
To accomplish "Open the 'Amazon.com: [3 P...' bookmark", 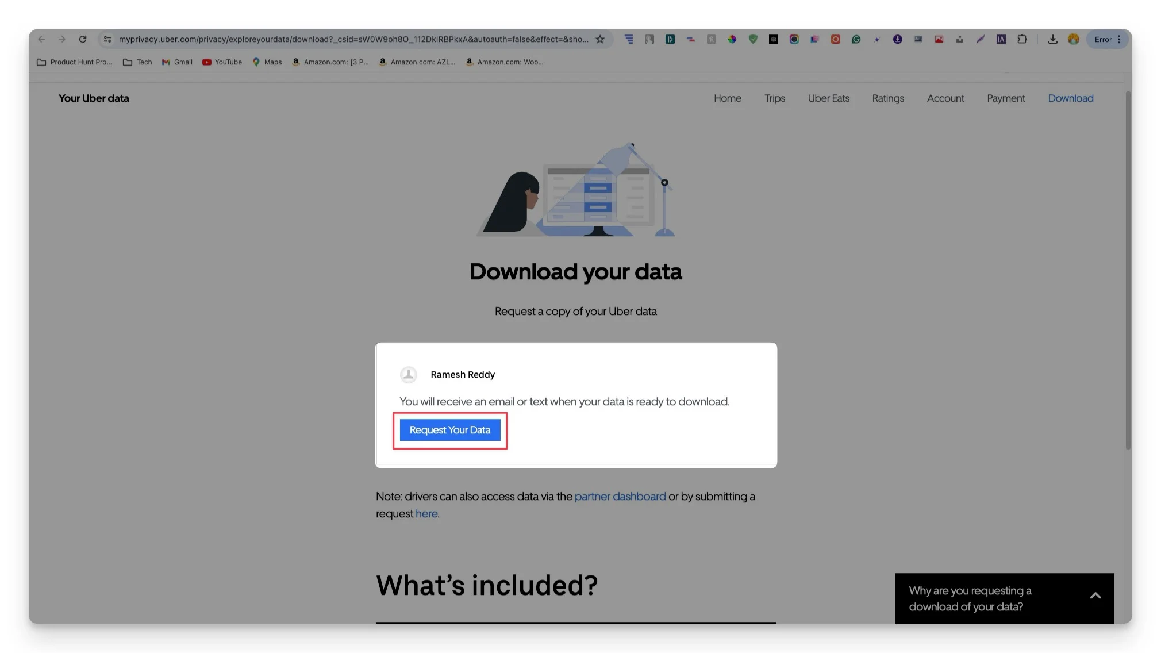I will 330,62.
